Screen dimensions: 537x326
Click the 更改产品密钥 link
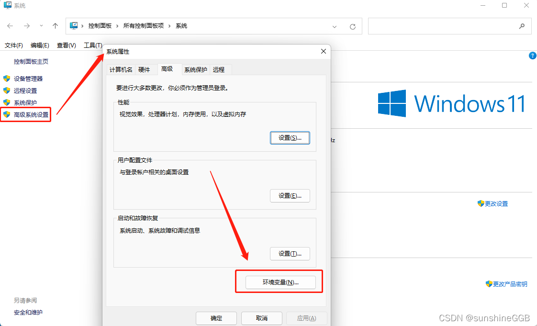point(510,284)
